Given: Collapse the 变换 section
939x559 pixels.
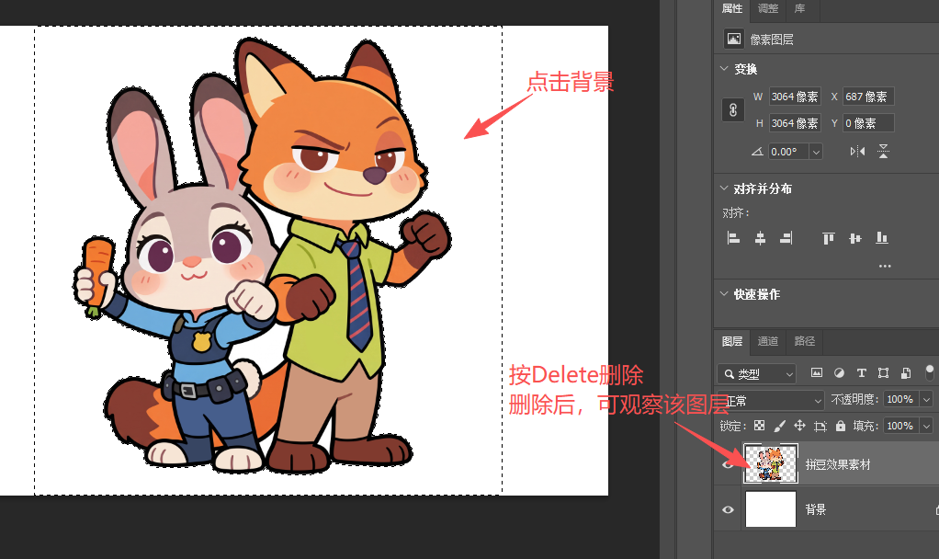Looking at the screenshot, I should coord(724,69).
